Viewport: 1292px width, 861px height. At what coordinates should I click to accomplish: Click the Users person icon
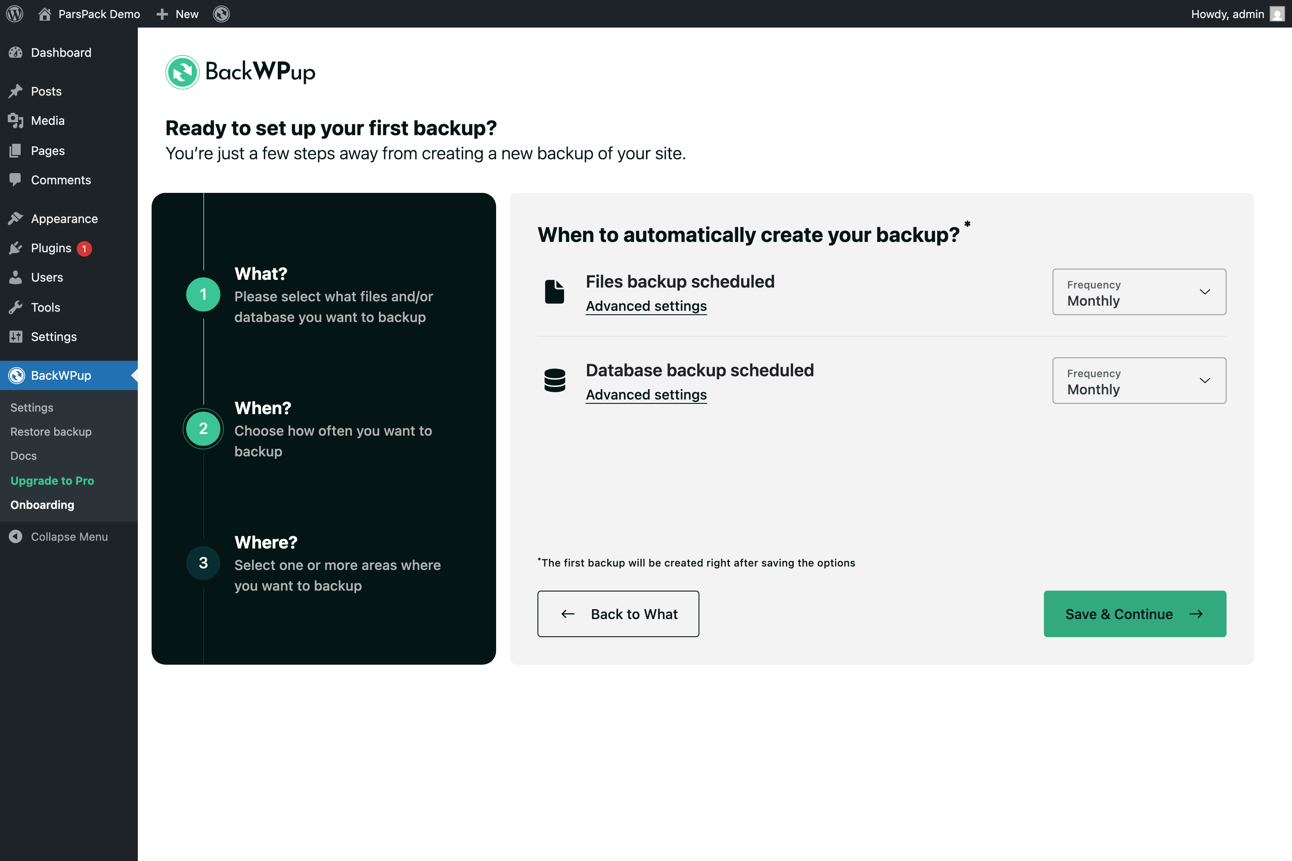pos(16,277)
